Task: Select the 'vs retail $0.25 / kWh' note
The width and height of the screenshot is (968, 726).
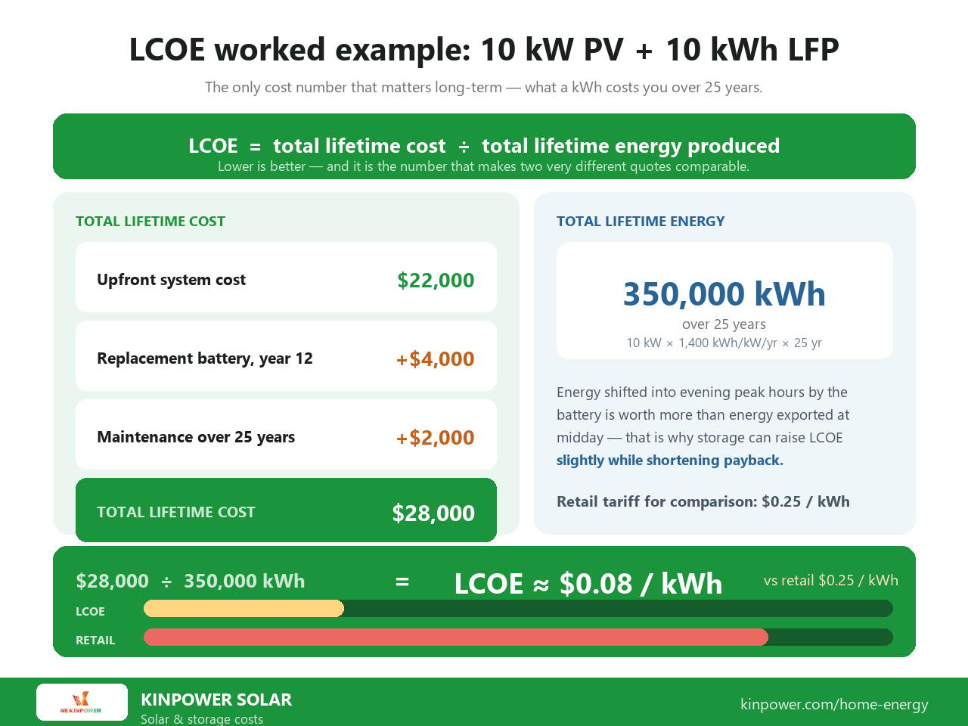Action: pos(831,580)
